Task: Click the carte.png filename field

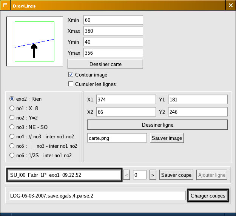Action: click(117, 138)
